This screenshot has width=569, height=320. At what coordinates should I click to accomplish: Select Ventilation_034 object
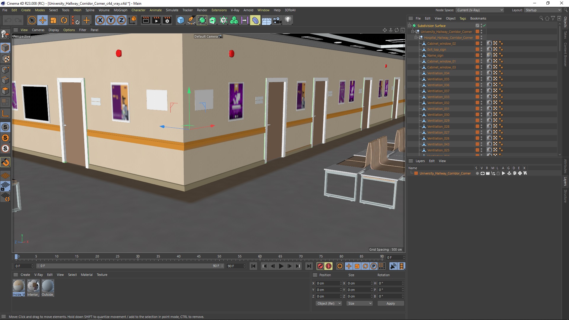[x=438, y=73]
